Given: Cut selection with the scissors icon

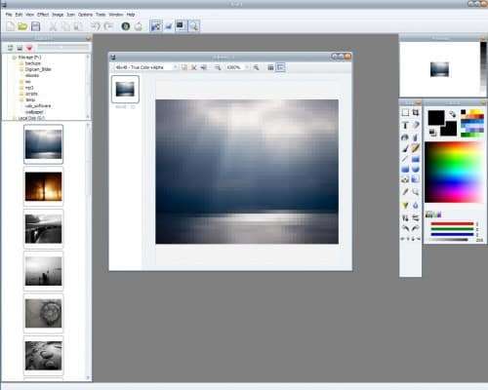Looking at the screenshot, I should [x=53, y=26].
